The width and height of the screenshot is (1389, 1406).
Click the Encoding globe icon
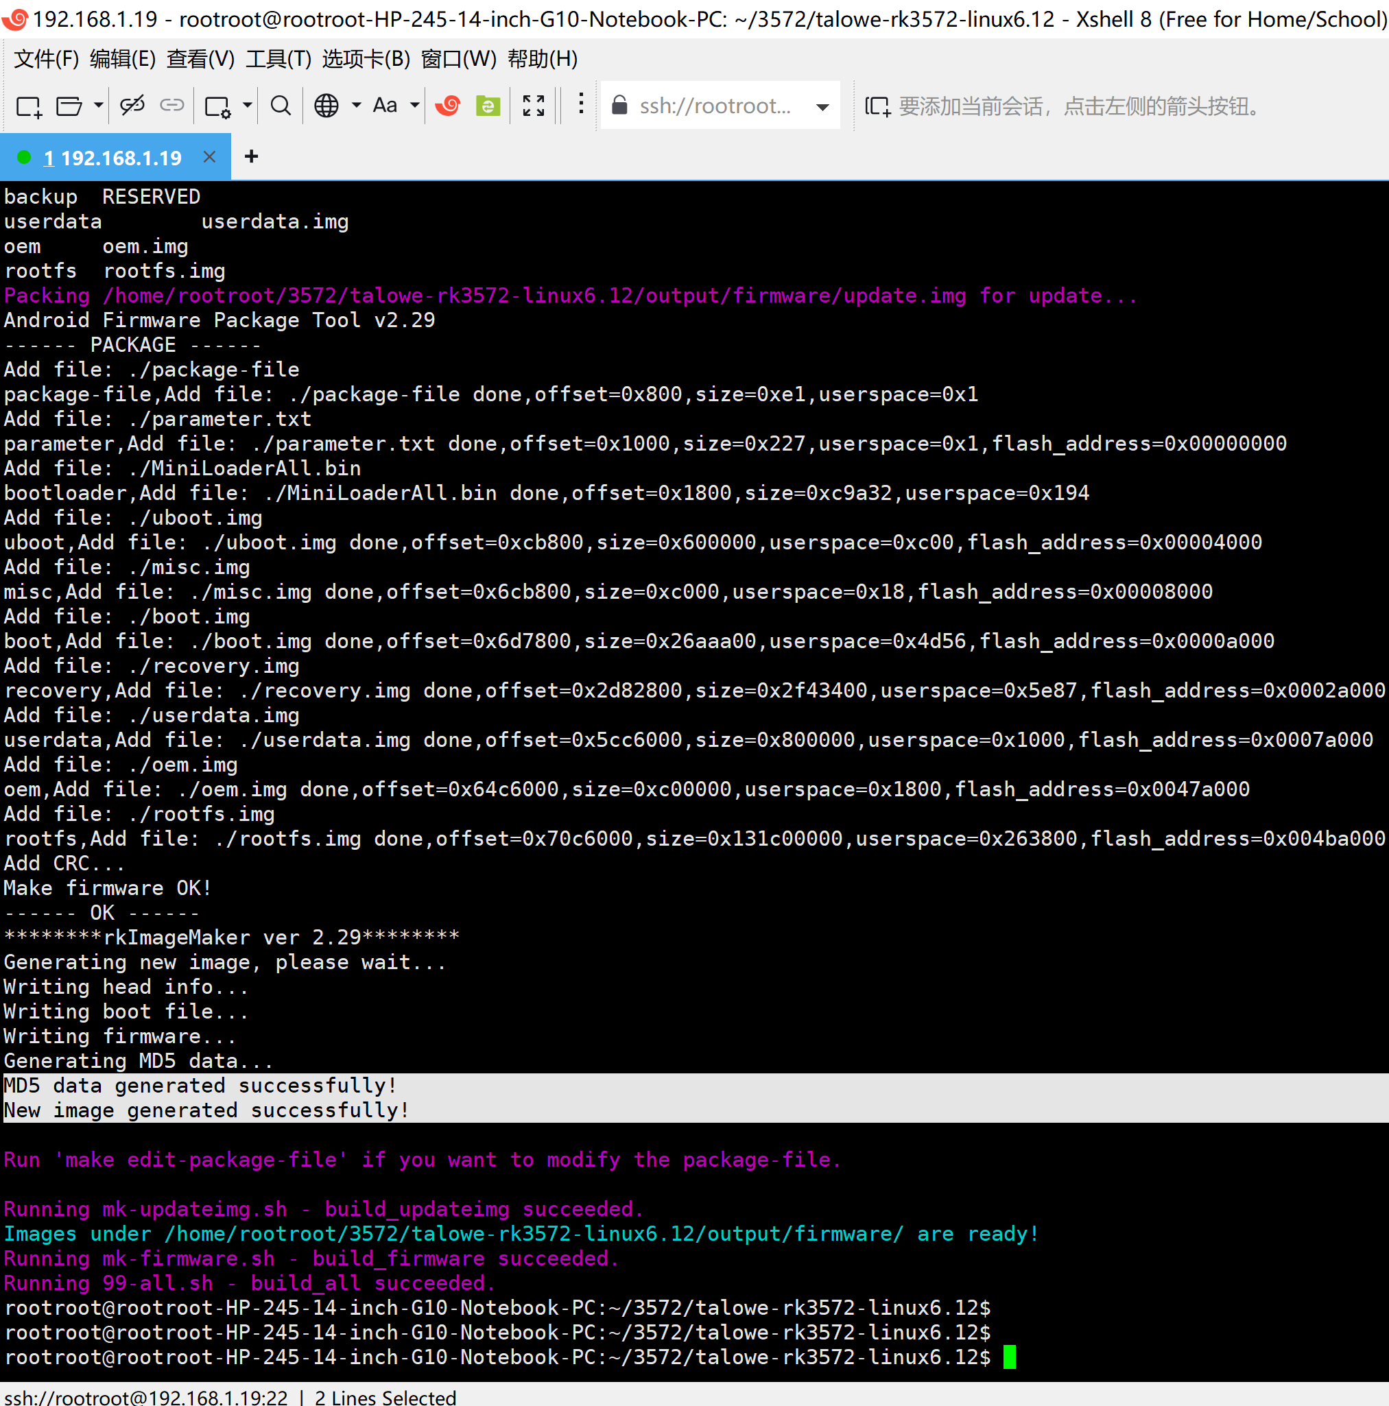click(x=326, y=106)
